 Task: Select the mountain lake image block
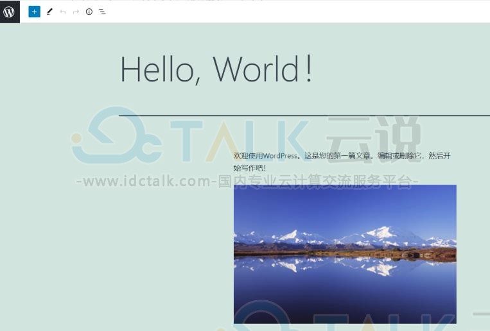(x=345, y=254)
